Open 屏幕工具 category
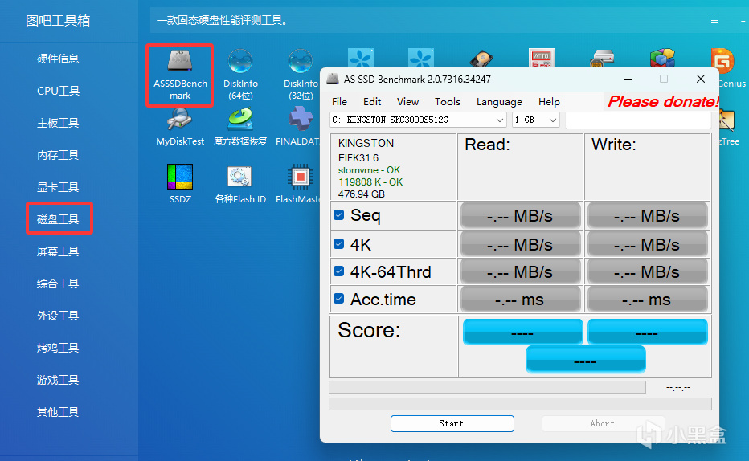Image resolution: width=749 pixels, height=461 pixels. [x=58, y=251]
